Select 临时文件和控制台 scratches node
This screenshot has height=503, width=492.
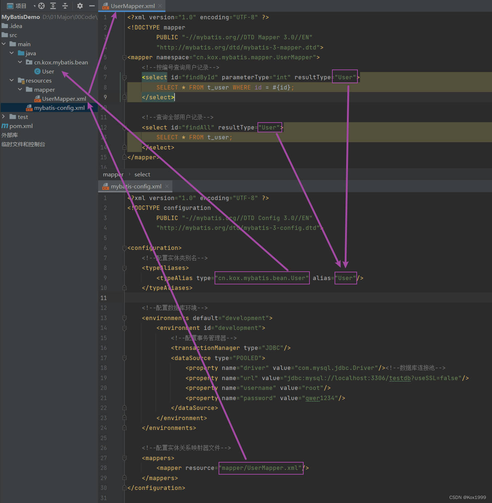[x=23, y=144]
